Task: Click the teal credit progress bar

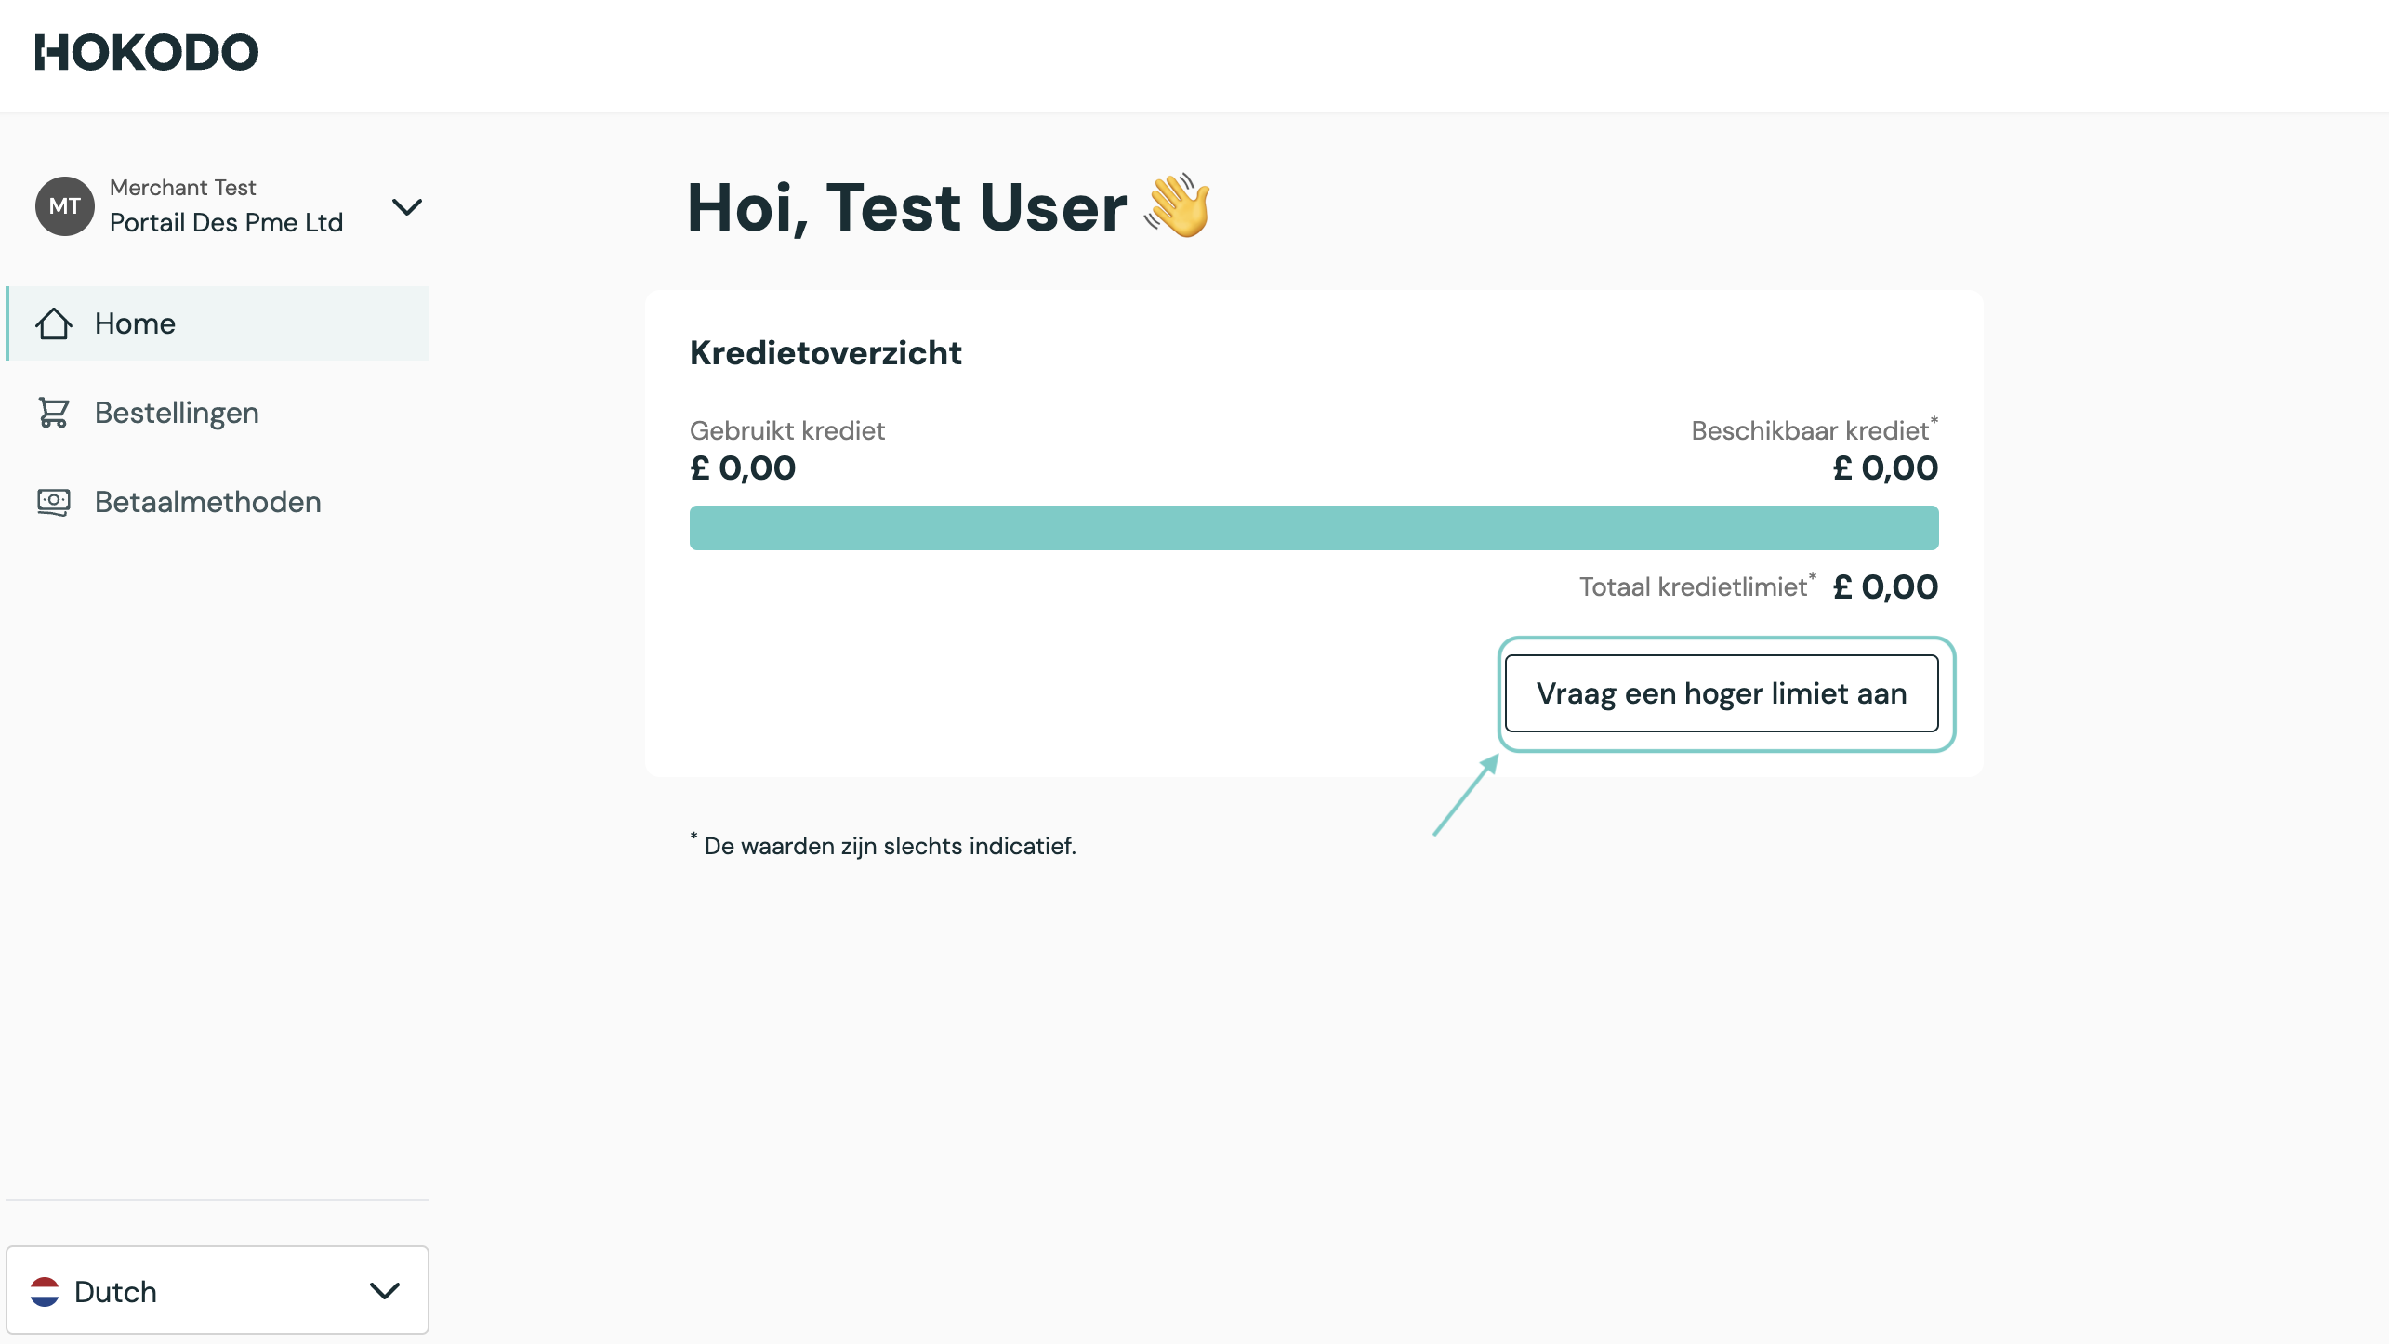Action: click(1313, 528)
